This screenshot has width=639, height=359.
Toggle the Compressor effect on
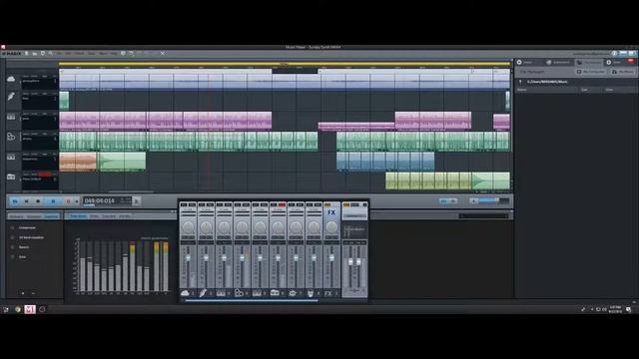(x=12, y=228)
